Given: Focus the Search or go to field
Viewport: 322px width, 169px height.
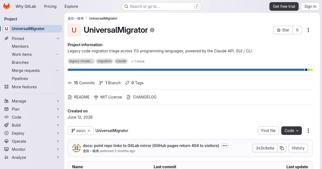Looking at the screenshot, I should click(x=162, y=6).
